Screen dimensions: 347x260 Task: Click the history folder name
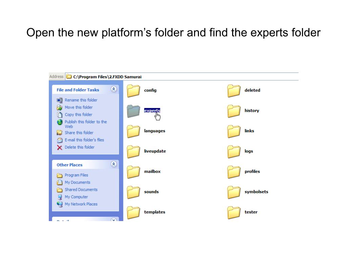pyautogui.click(x=252, y=111)
